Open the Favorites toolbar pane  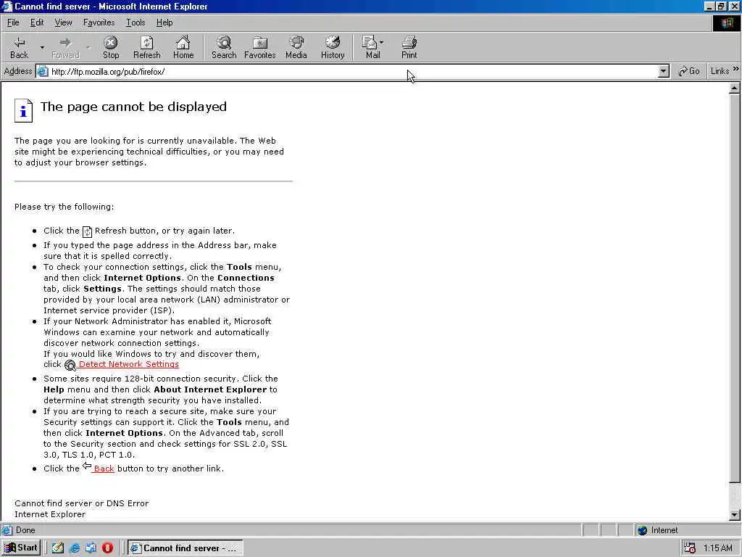point(260,47)
